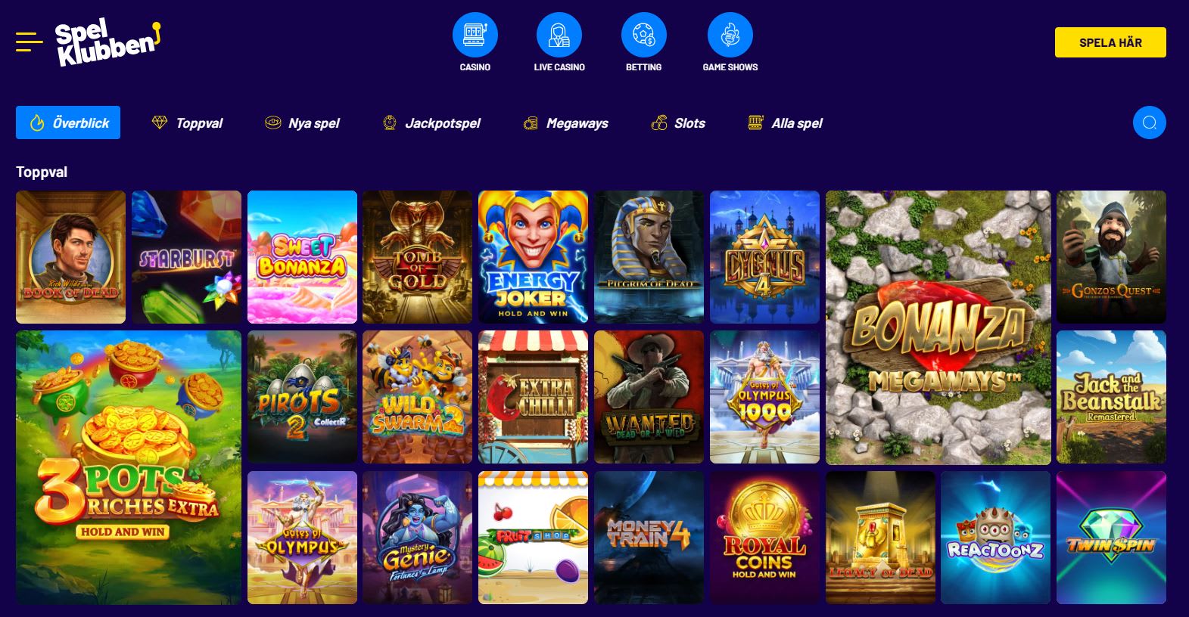Viewport: 1189px width, 617px height.
Task: Launch the Starburst game thumbnail
Action: coord(186,257)
